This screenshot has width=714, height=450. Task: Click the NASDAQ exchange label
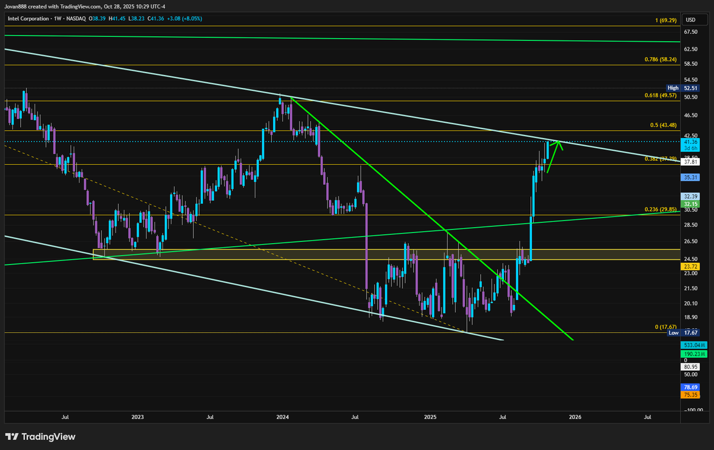pyautogui.click(x=75, y=19)
